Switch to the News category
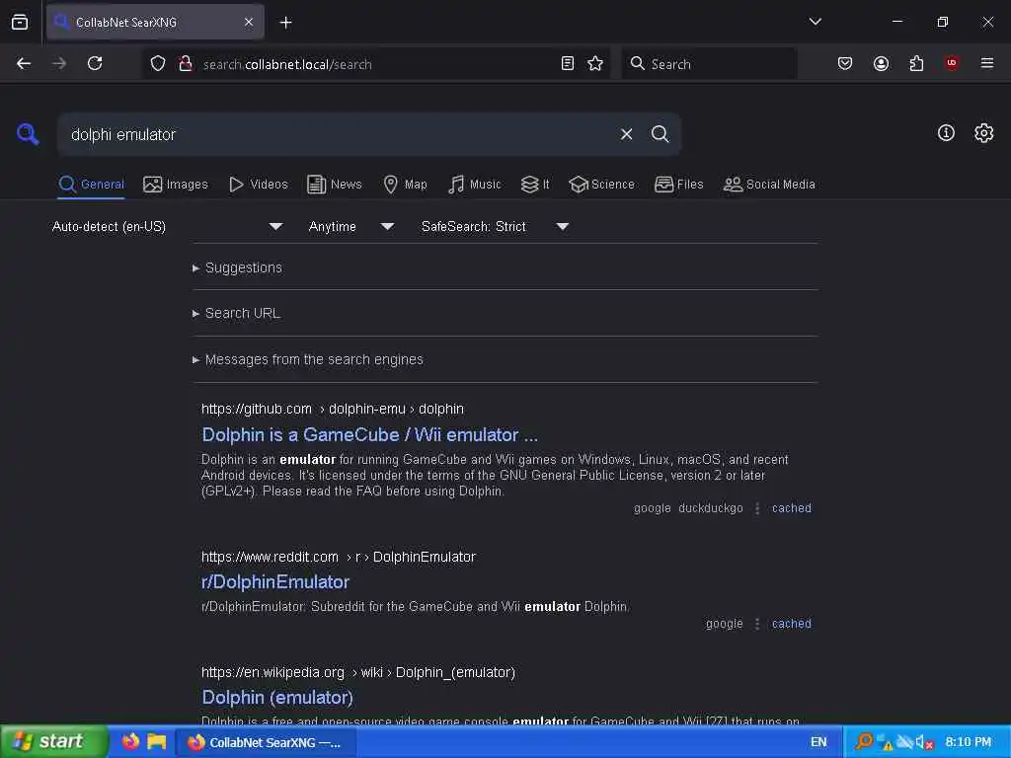This screenshot has height=758, width=1011. pos(334,185)
